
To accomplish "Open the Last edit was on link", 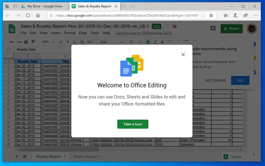I will tap(143, 33).
